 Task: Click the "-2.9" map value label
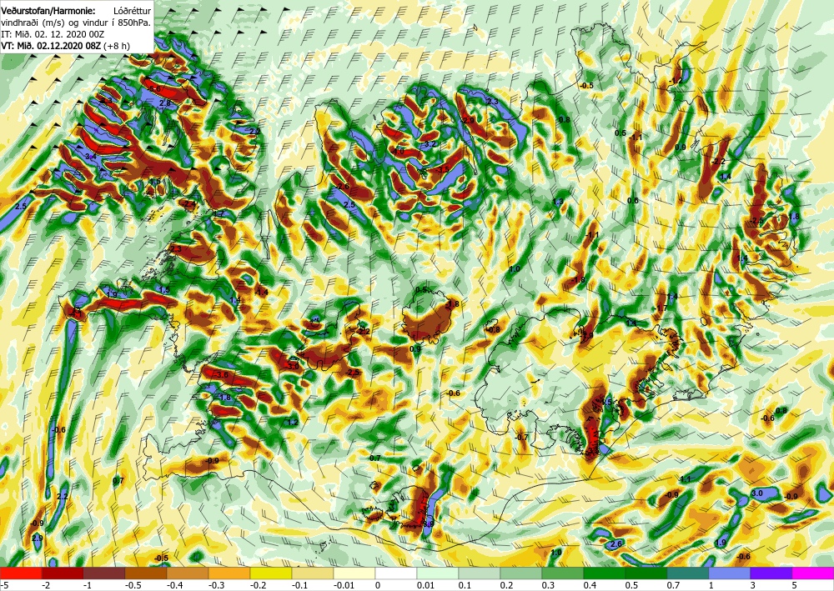pyautogui.click(x=468, y=121)
